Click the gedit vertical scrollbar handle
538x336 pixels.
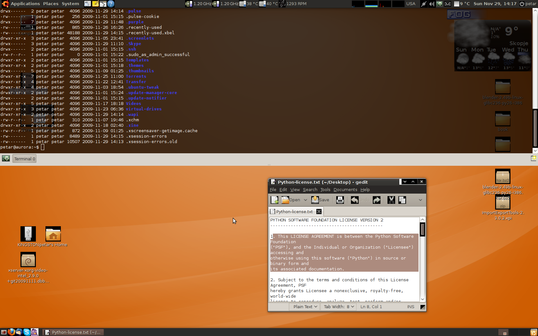click(x=423, y=230)
